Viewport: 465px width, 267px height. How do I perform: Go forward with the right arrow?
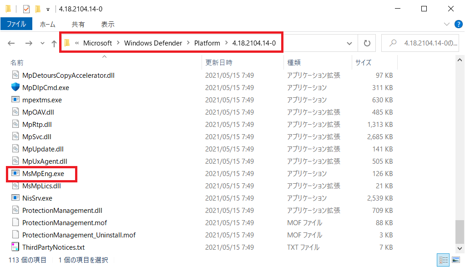coord(29,43)
